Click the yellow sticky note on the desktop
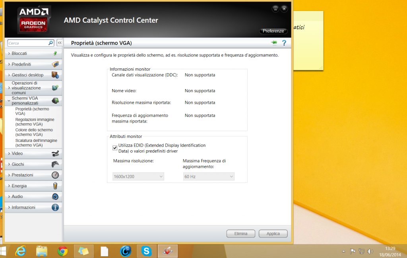 [x=308, y=40]
